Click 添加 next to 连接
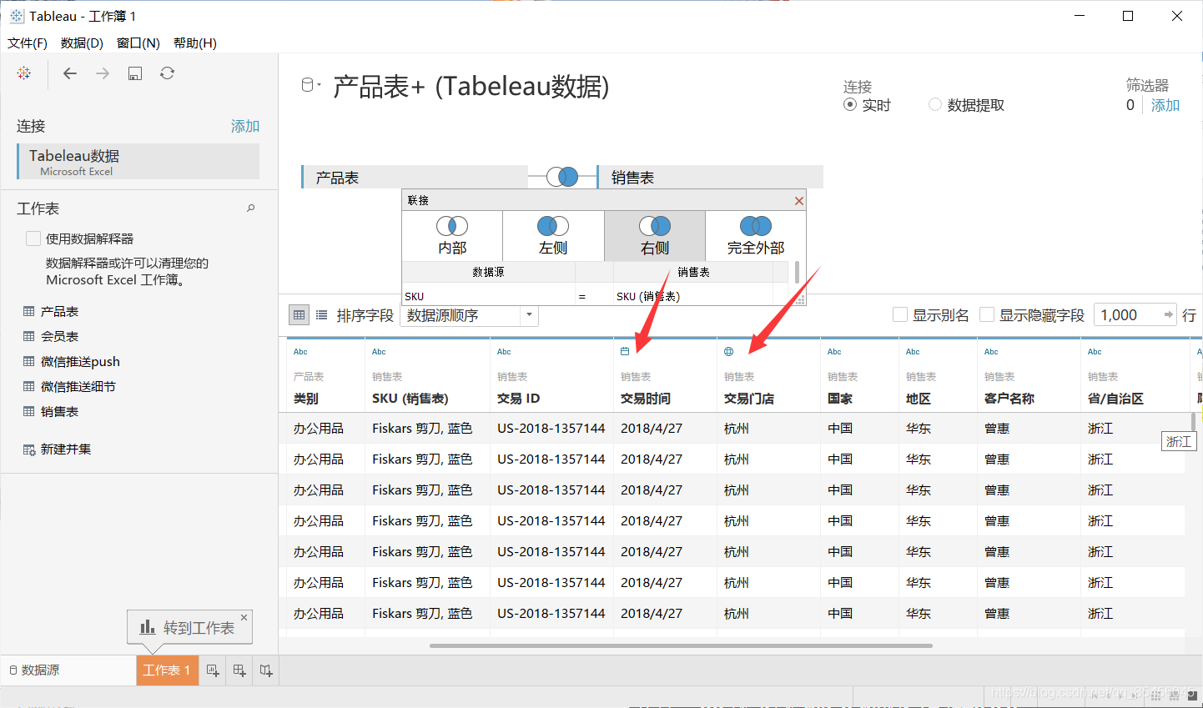1203x708 pixels. click(x=245, y=126)
